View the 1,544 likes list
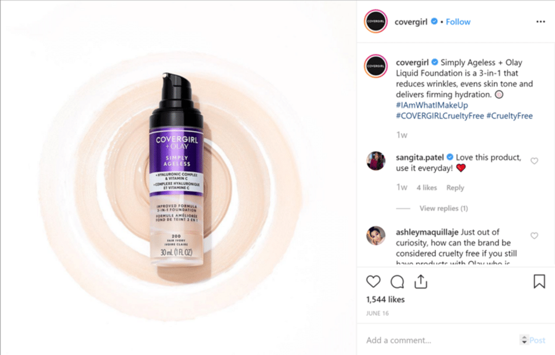The height and width of the screenshot is (355, 555). [x=385, y=300]
